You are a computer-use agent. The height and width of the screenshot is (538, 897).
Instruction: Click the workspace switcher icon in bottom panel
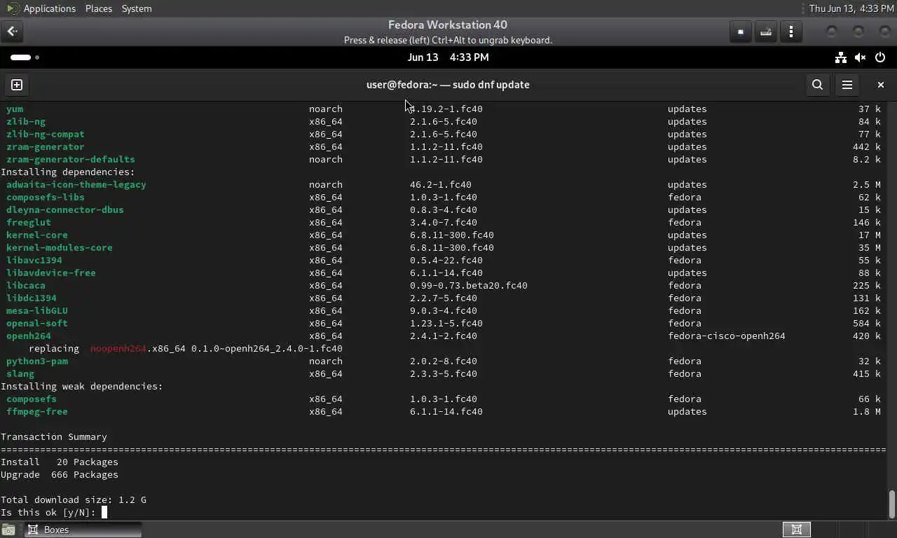click(x=797, y=530)
